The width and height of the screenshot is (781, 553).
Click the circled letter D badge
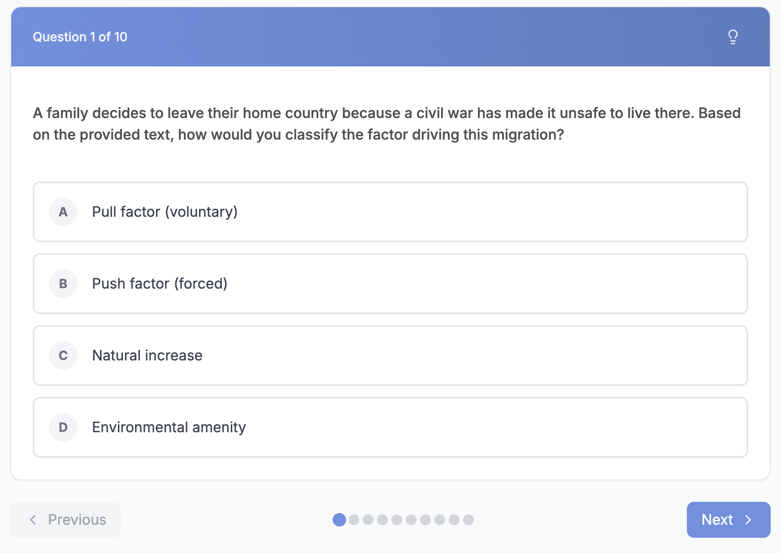(63, 427)
